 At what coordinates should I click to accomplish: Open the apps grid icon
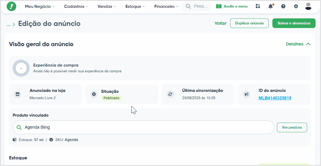[x=258, y=6]
